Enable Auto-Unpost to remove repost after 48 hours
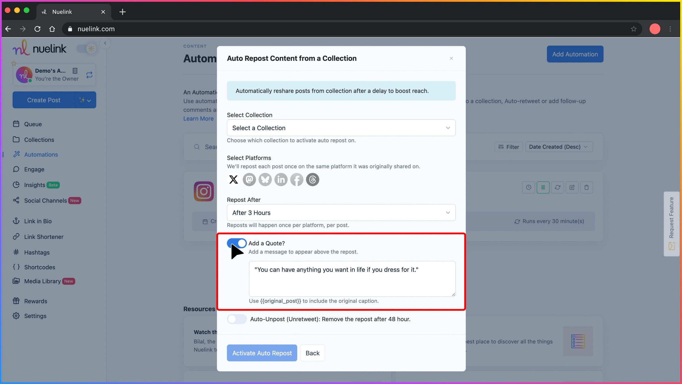 [236, 319]
